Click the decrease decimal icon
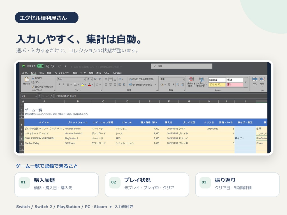 tap(182, 85)
